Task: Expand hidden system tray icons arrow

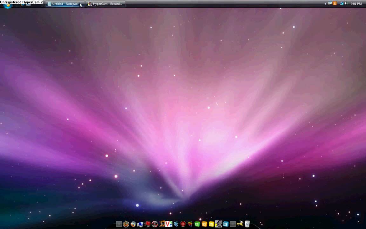Action: point(325,4)
